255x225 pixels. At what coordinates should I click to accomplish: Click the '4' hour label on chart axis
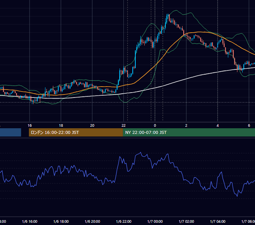pyautogui.click(x=217, y=126)
